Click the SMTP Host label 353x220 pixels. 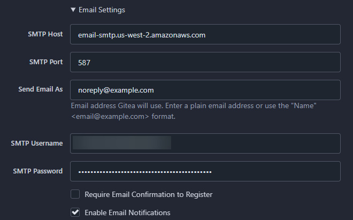click(x=45, y=34)
